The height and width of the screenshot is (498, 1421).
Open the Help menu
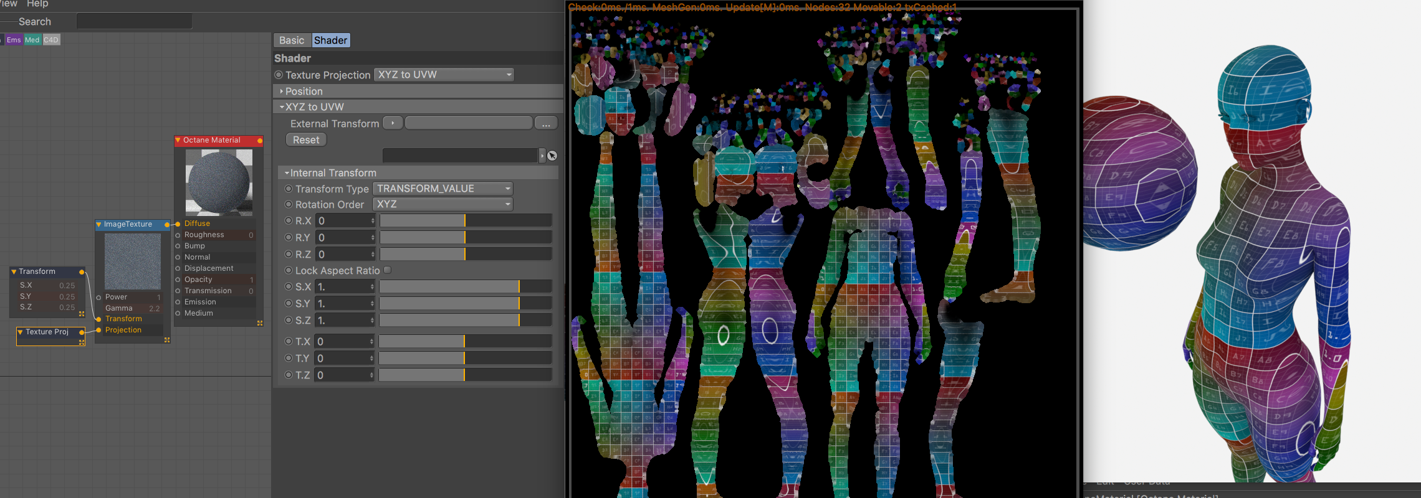(37, 4)
